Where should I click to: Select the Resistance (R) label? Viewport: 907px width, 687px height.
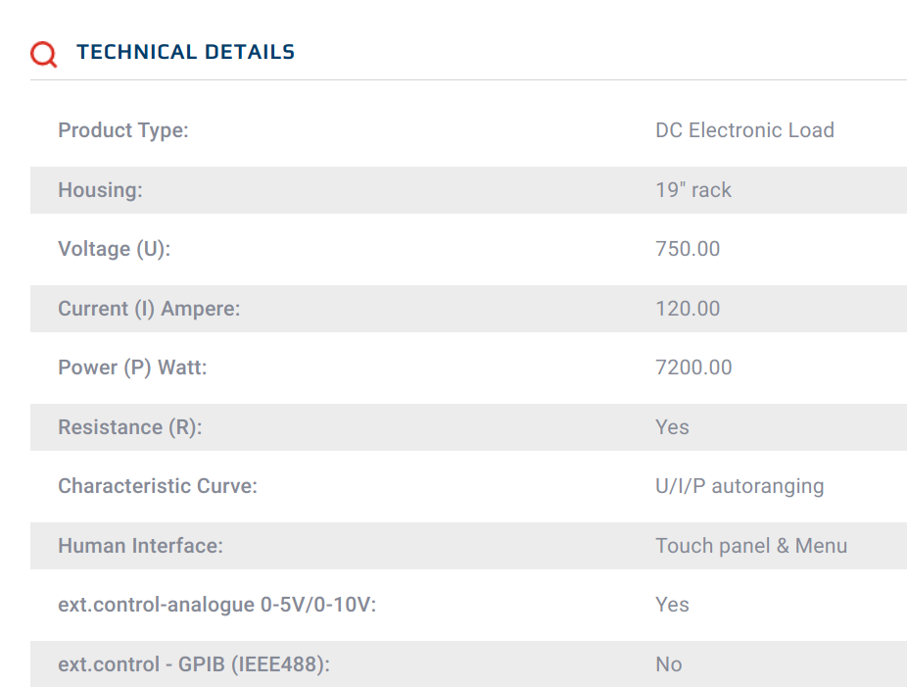tap(130, 427)
